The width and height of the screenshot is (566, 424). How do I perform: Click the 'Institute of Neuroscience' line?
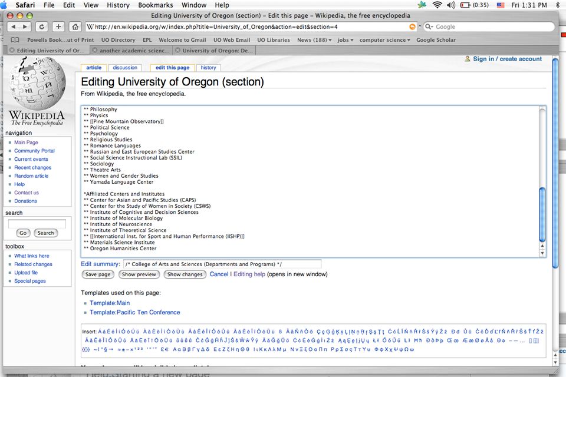(118, 224)
